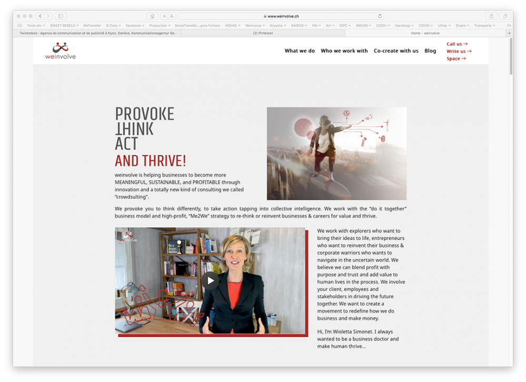Click the Call us link
Image resolution: width=526 pixels, height=382 pixels.
point(456,44)
